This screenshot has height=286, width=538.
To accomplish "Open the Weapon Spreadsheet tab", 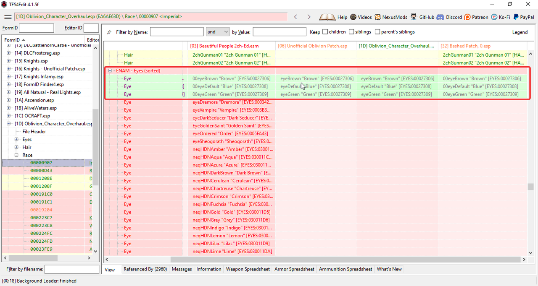I will coord(248,269).
